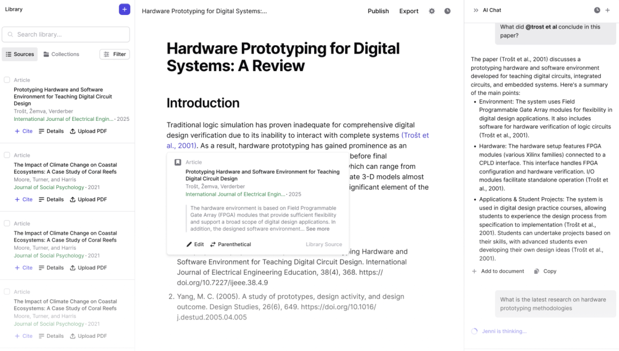Upload PDF for the Trošt article
Viewport: 619px width, 351px height.
tap(88, 131)
